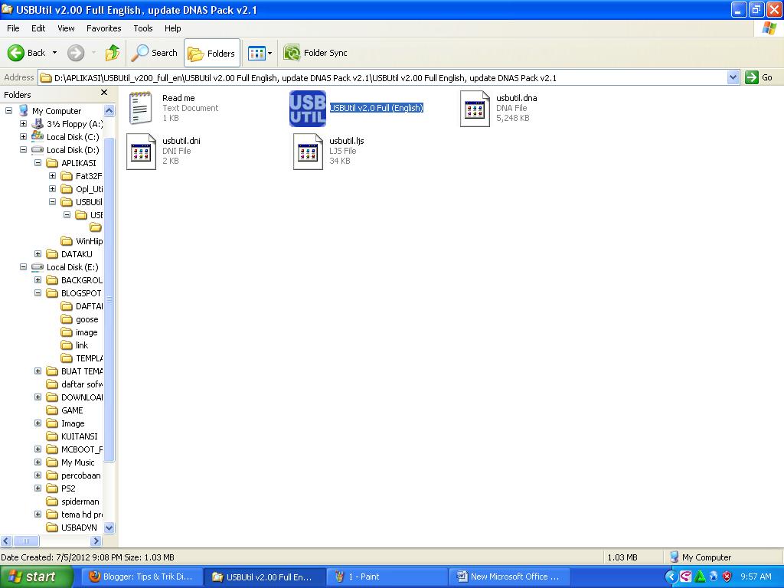
Task: Expand the PS2 folder node
Action: [x=38, y=488]
